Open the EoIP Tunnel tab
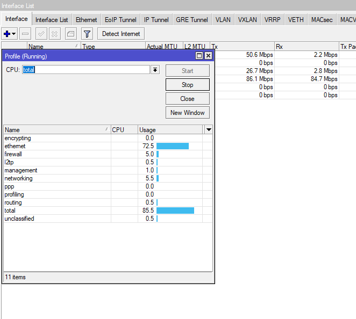This screenshot has height=319, width=356. [x=120, y=20]
